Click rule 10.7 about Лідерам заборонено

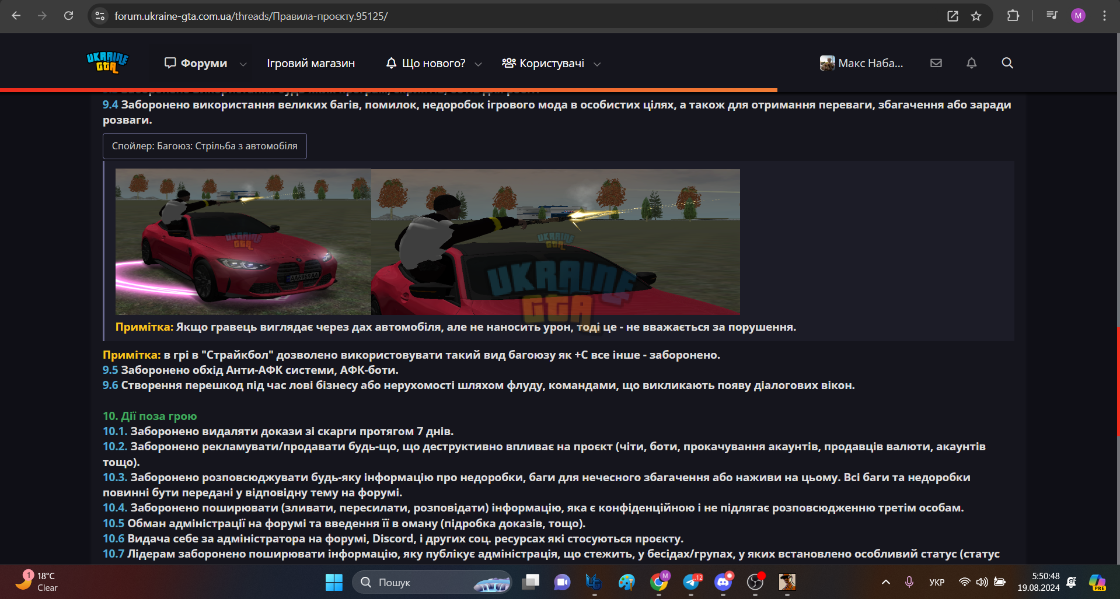coord(551,554)
